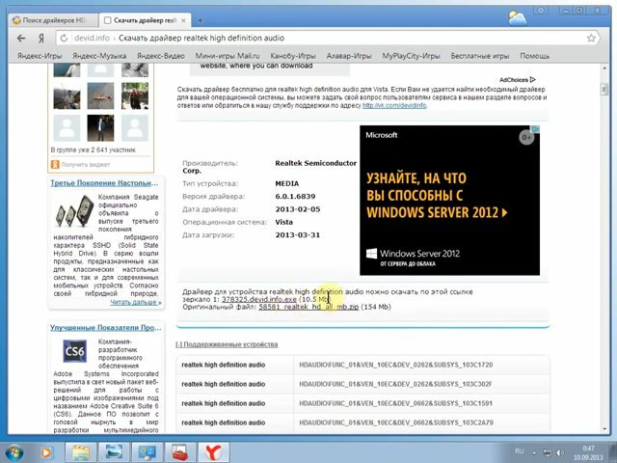Open the Яндекс-Музыка bookmark

click(99, 56)
